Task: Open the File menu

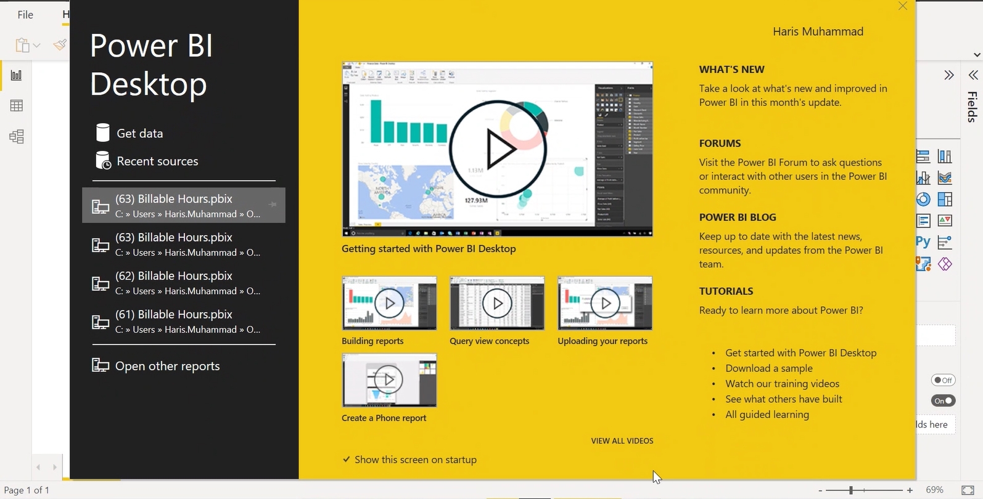Action: click(x=25, y=15)
